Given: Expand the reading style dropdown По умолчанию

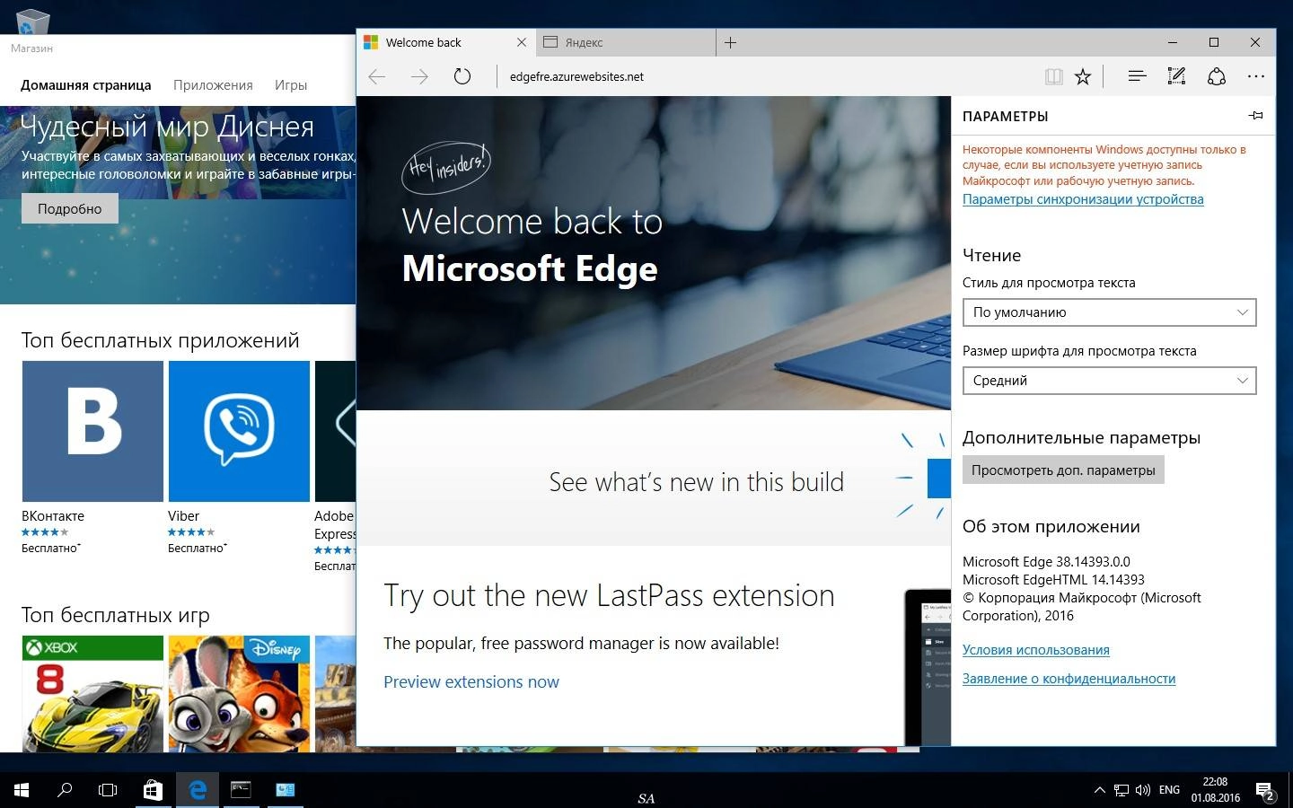Looking at the screenshot, I should (x=1109, y=312).
